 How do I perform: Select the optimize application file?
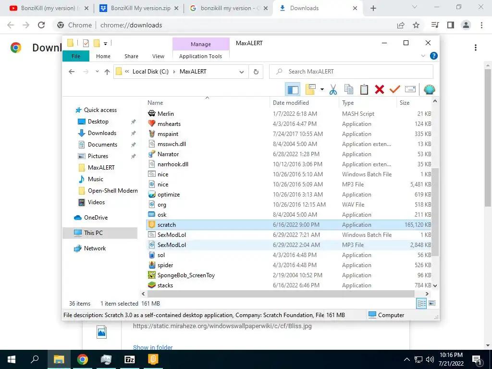click(x=289, y=194)
